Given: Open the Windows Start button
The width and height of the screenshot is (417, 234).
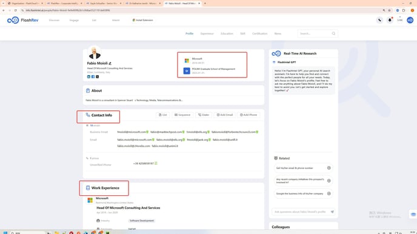Looking at the screenshot, I should coord(5,232).
